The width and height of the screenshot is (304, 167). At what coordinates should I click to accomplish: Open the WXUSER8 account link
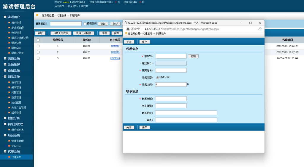115,46
